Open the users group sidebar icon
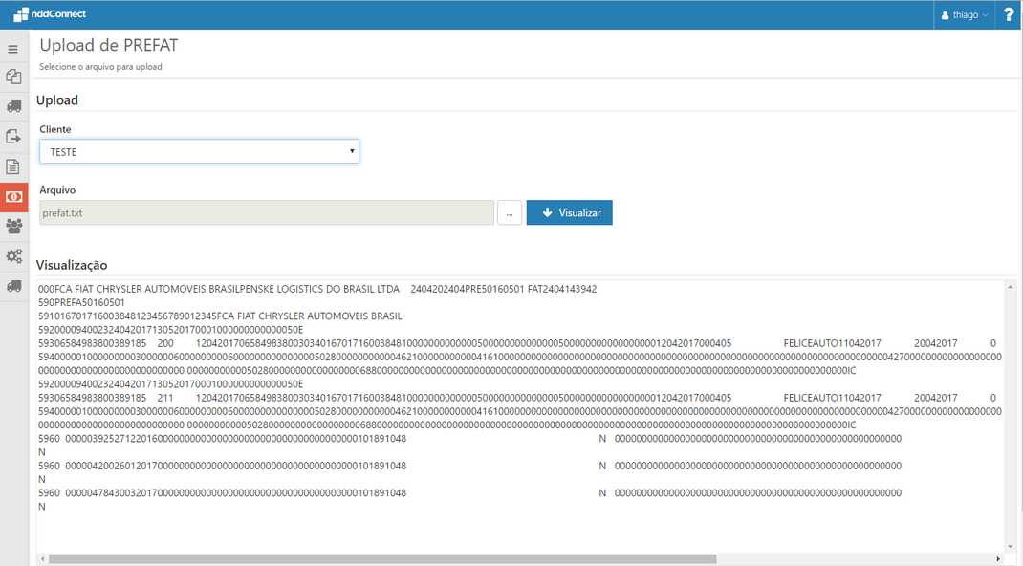Image resolution: width=1023 pixels, height=566 pixels. coord(13,226)
